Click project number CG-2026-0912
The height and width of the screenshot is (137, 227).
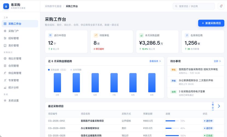56,121
